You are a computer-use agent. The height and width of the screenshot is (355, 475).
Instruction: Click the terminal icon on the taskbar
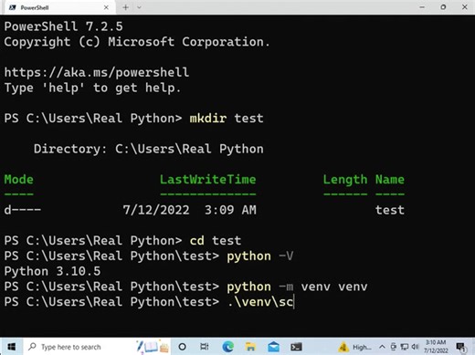[x=296, y=347]
